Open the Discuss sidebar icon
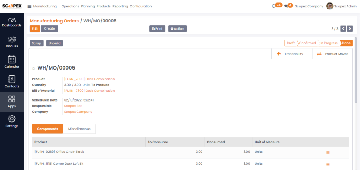360x170 pixels. tap(12, 42)
